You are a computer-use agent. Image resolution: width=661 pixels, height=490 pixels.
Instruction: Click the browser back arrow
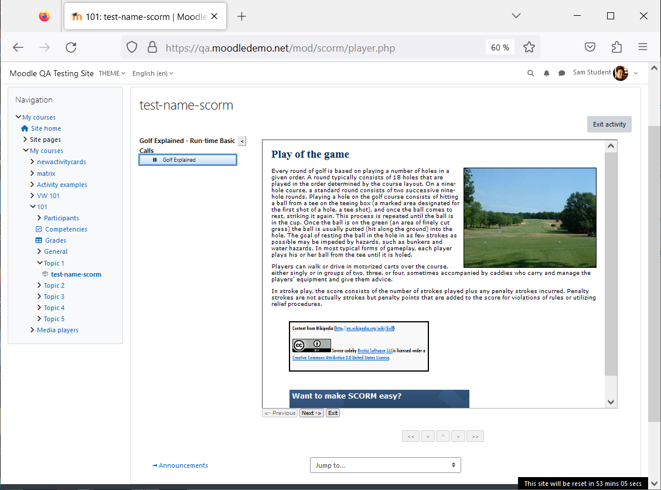click(18, 47)
